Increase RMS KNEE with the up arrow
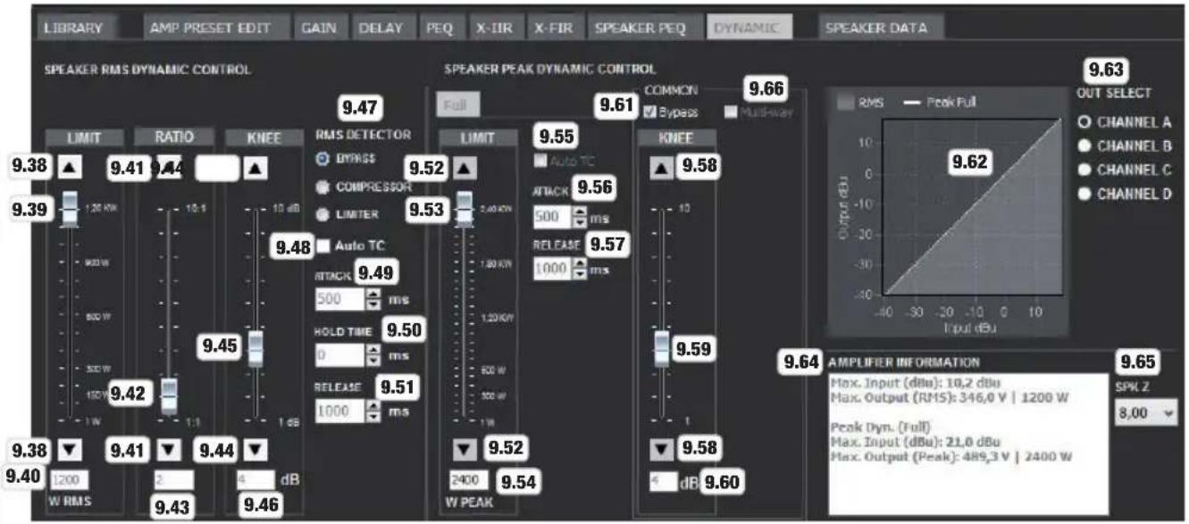 tap(255, 167)
